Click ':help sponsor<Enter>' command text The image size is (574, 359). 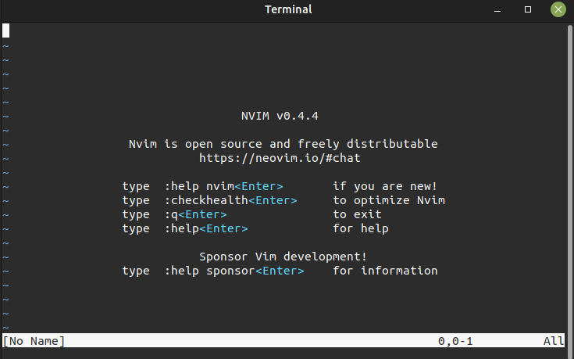(234, 271)
